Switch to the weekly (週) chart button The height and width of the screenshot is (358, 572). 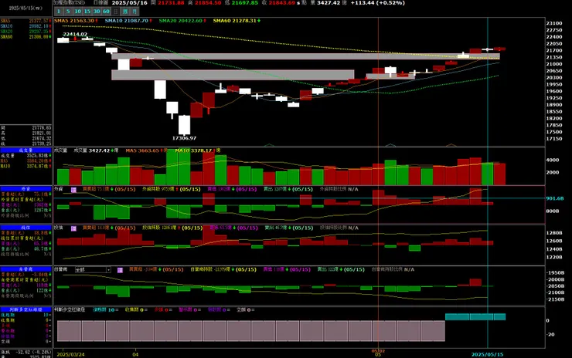pos(125,12)
